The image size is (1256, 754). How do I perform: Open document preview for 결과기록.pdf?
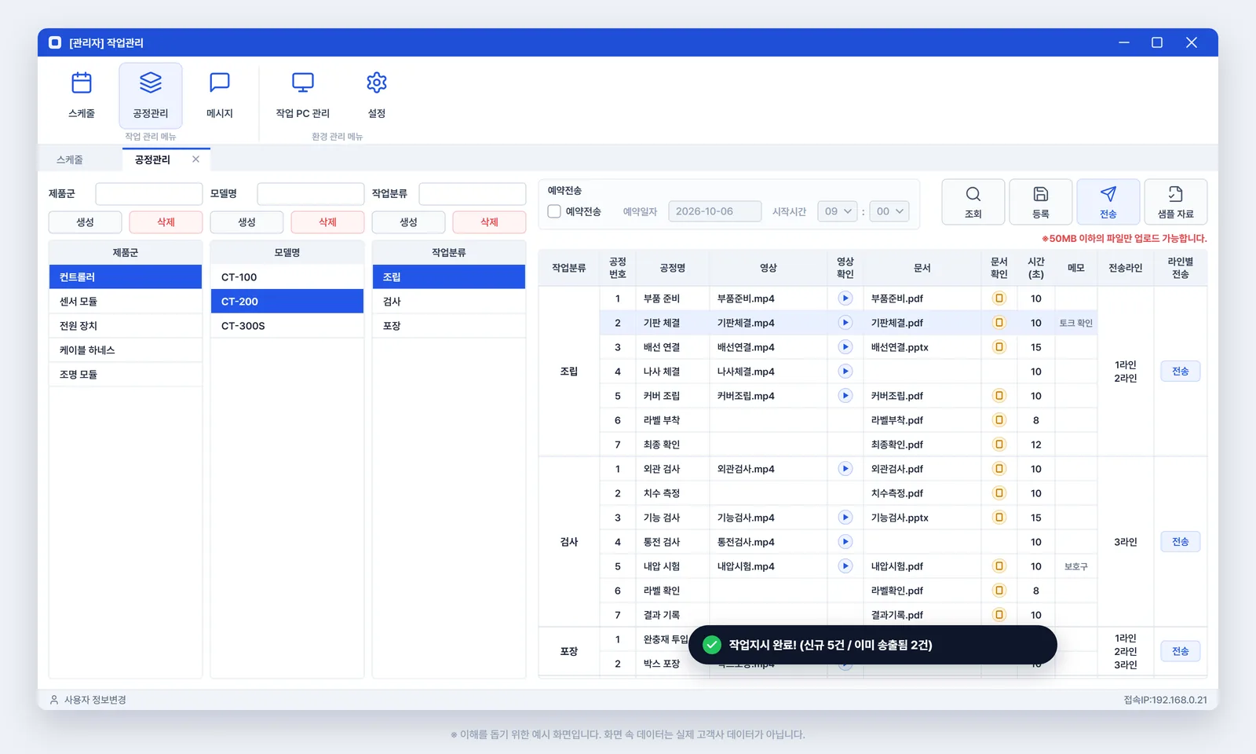(x=999, y=615)
